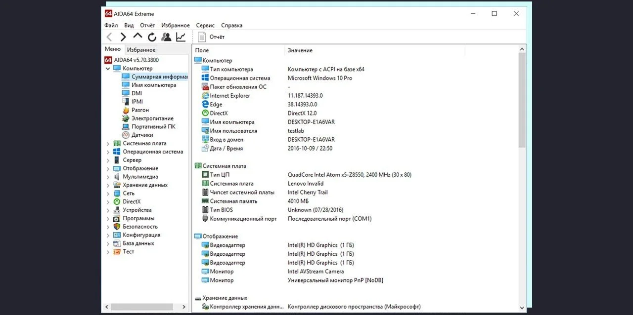This screenshot has width=633, height=315.
Task: Expand the Отображение tree node
Action: coord(108,168)
